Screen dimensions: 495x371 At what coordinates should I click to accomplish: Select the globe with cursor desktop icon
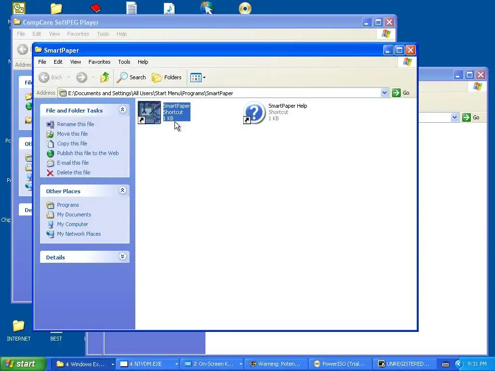click(207, 8)
